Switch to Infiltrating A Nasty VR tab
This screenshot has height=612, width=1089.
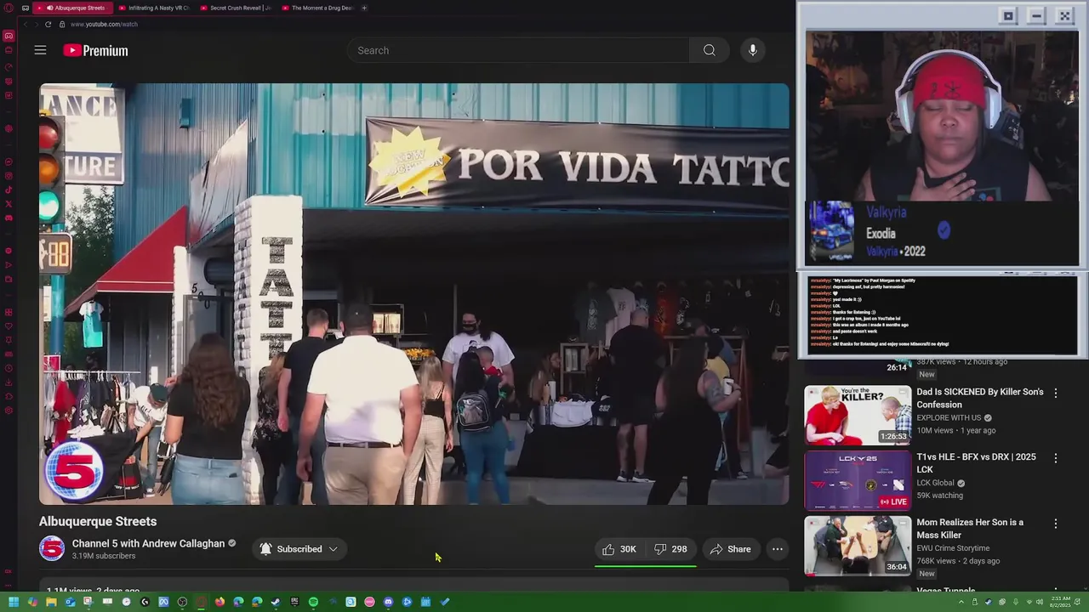click(155, 8)
